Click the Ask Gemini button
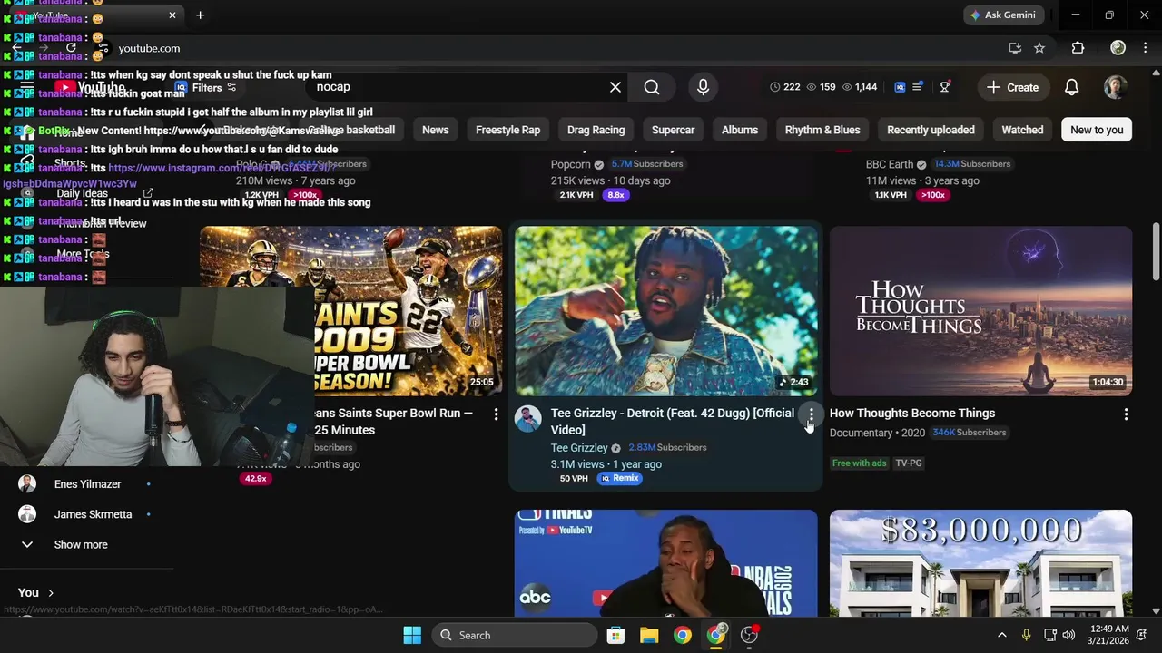 [x=1004, y=15]
